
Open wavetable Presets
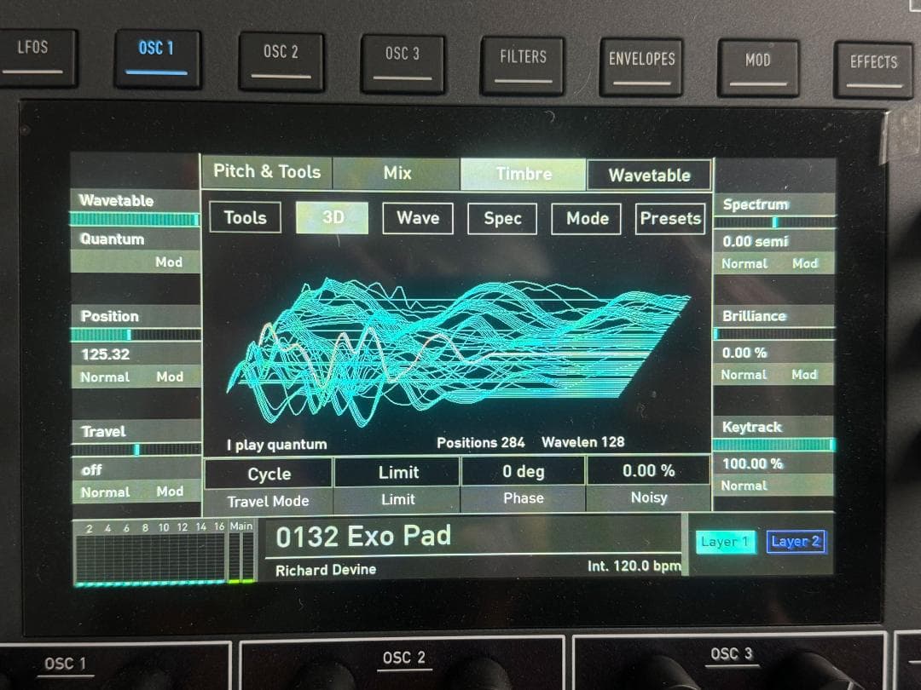click(670, 218)
